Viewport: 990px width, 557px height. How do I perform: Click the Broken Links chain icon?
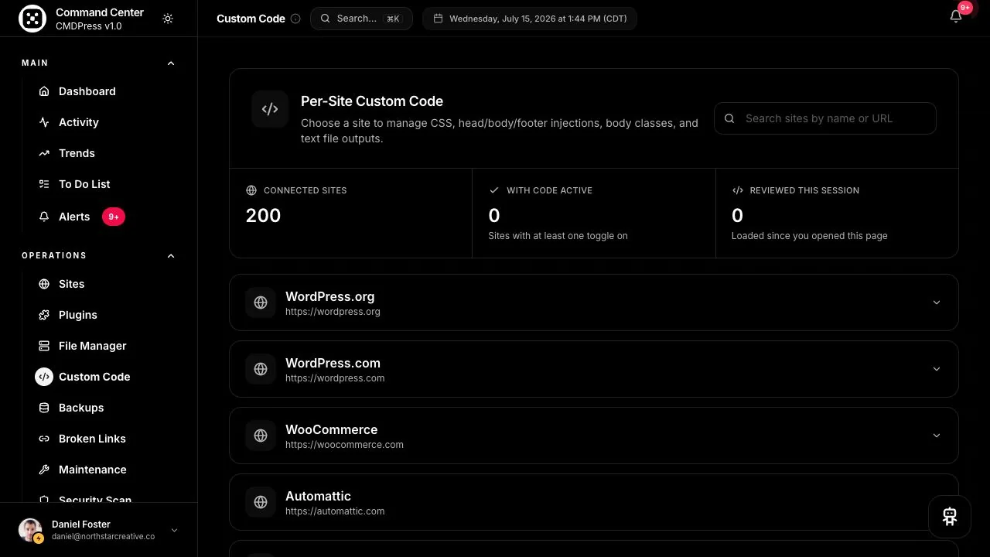point(44,439)
